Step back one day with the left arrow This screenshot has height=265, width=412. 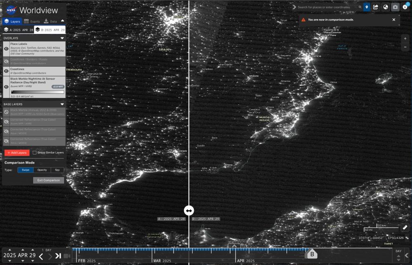[41, 256]
